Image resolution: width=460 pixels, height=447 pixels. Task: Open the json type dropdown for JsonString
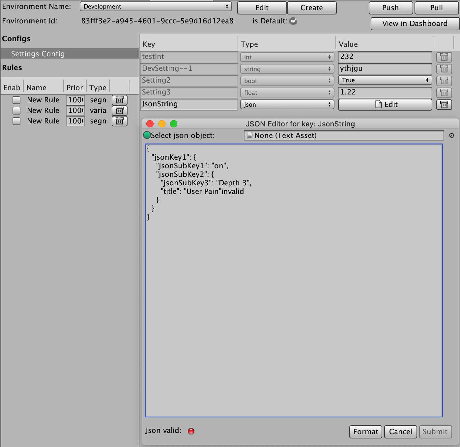tap(287, 105)
